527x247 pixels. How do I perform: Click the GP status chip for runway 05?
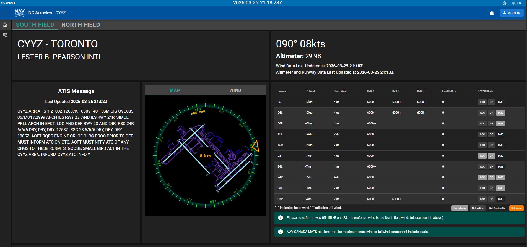[x=491, y=102]
